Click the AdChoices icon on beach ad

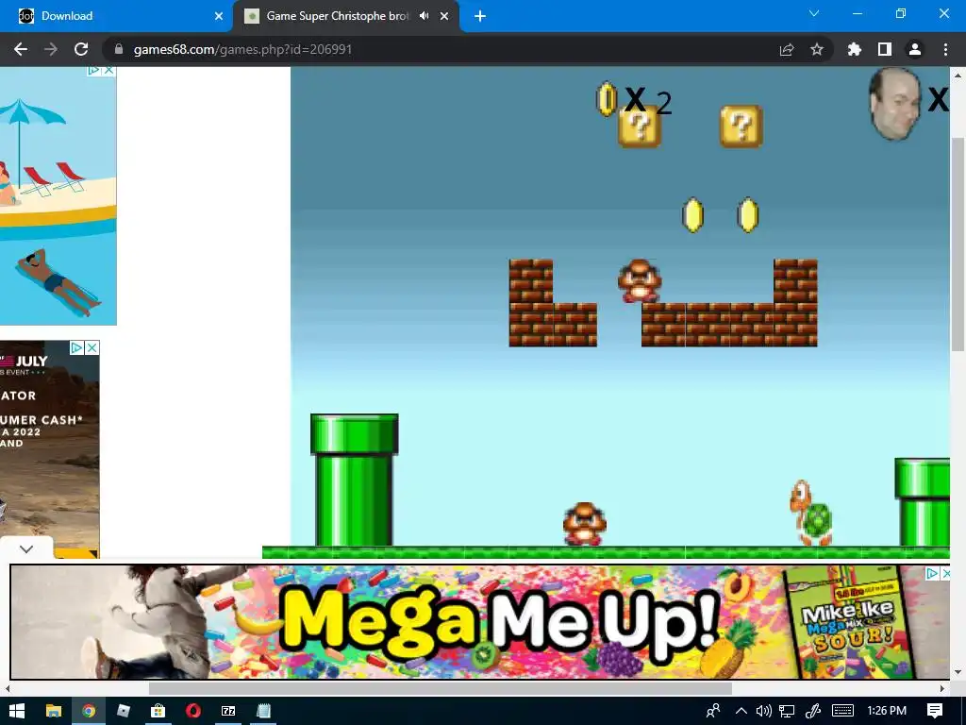(93, 70)
